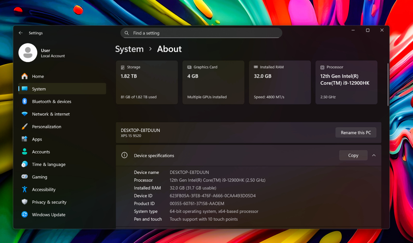The height and width of the screenshot is (243, 413).
Task: Click the Time & language globe icon
Action: pos(25,164)
